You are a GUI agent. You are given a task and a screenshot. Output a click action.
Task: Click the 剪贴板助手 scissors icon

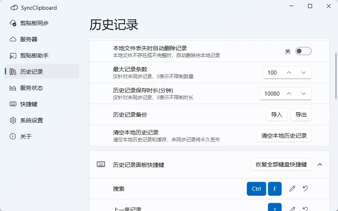[x=13, y=55]
